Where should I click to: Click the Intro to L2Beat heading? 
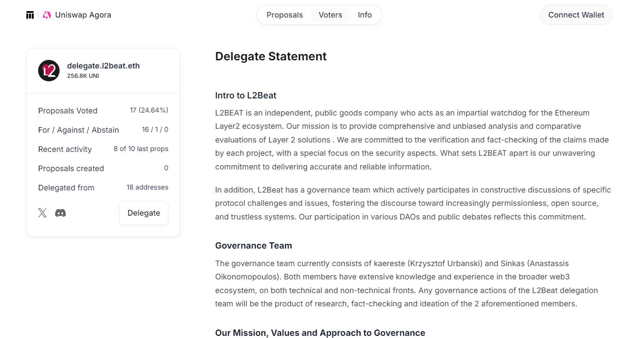point(246,95)
